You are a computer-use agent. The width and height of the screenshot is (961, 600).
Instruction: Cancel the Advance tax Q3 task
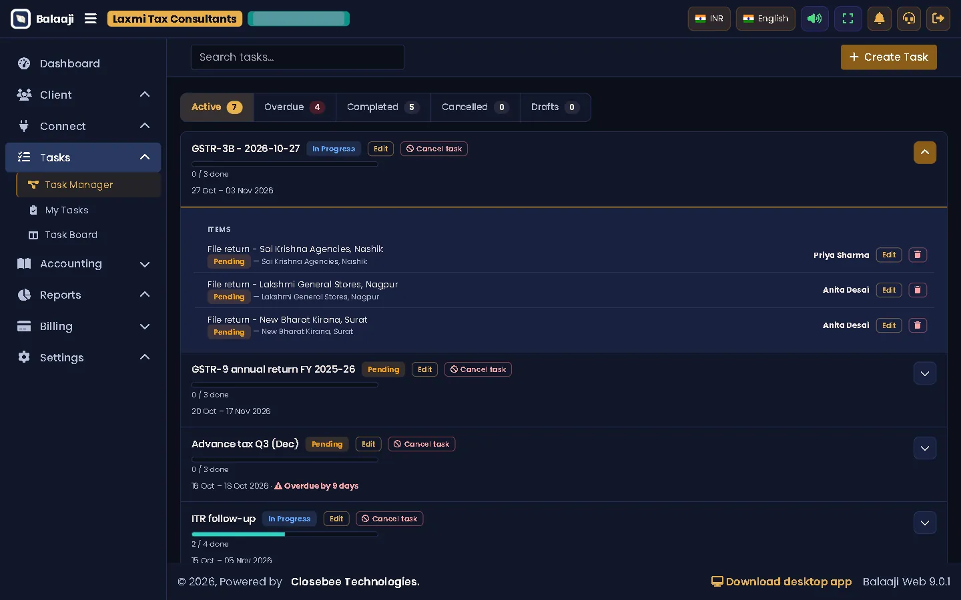(x=422, y=444)
